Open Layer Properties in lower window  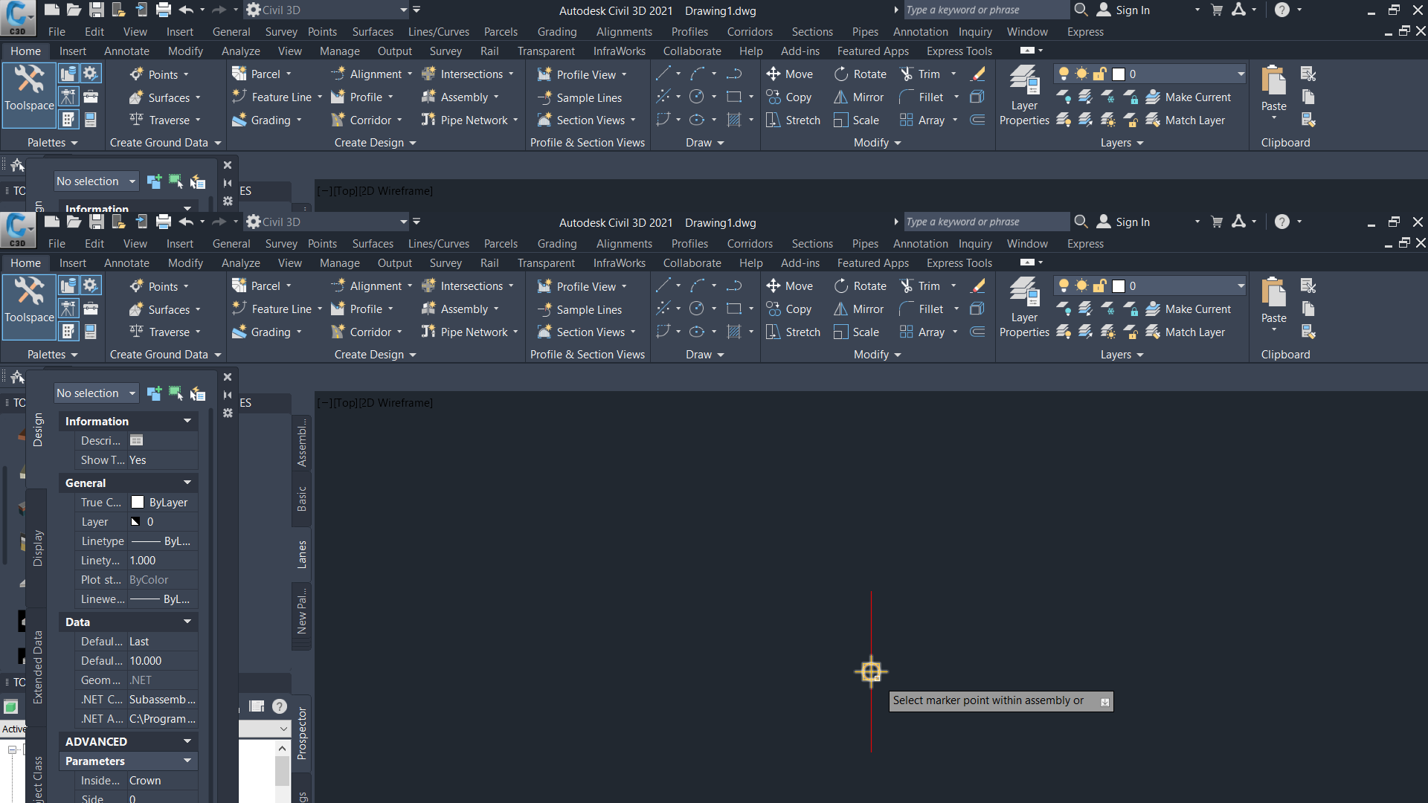(1024, 306)
